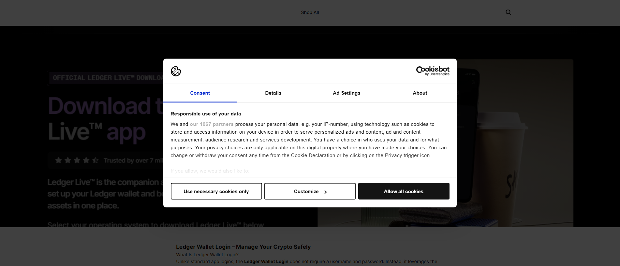Viewport: 620px width, 266px height.
Task: Click the Customize button
Action: pos(310,191)
